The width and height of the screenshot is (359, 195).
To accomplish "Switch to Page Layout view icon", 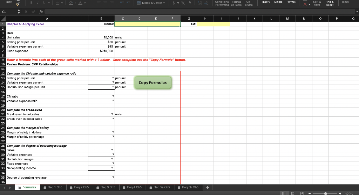I will pos(293,193).
